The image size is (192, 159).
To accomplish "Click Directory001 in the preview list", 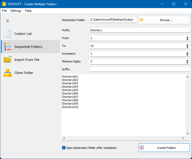I will [x=70, y=77].
